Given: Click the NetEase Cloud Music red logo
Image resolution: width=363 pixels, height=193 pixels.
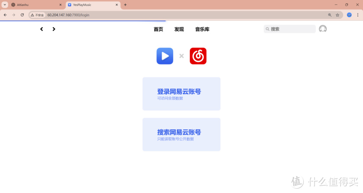Looking at the screenshot, I should pos(198,56).
